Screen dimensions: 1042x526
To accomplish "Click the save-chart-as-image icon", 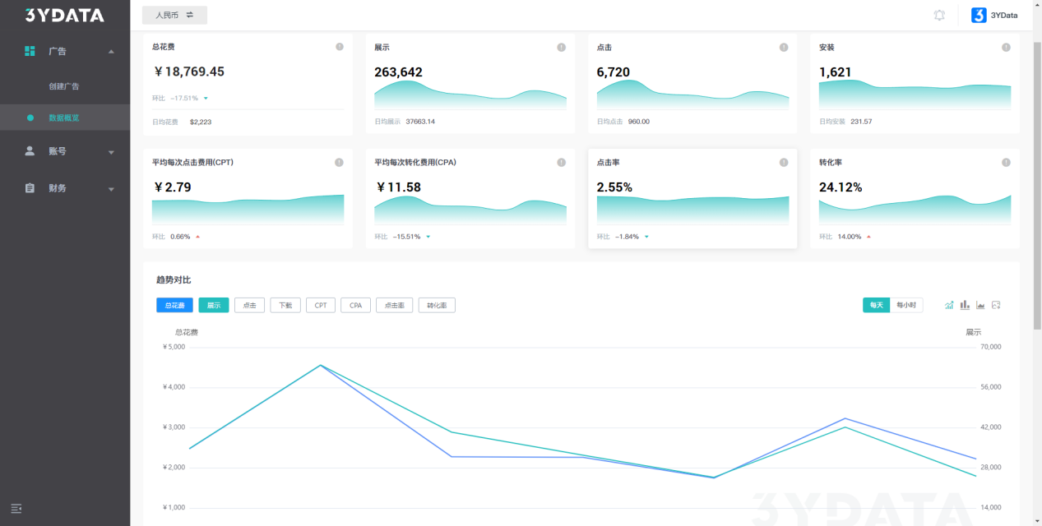I will coord(996,305).
